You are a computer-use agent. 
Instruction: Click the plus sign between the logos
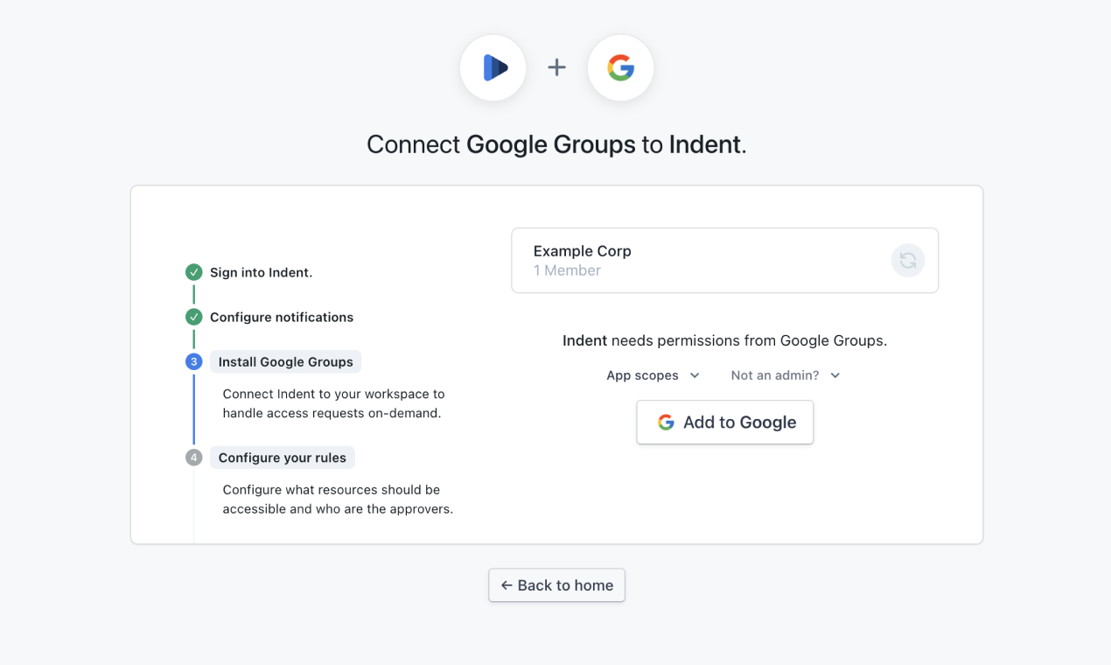557,67
